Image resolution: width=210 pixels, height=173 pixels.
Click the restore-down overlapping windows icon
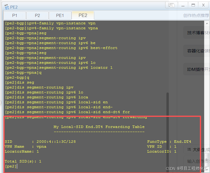tap(172, 5)
